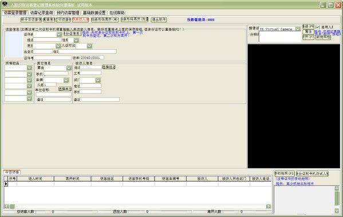
Task: Switch to the 访客记录查询 tab
Action: point(42,13)
